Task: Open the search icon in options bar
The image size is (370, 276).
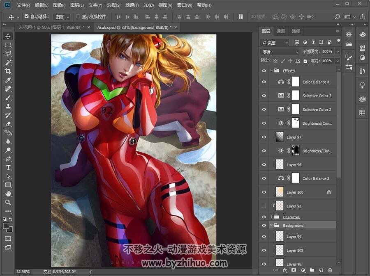Action: [337, 17]
